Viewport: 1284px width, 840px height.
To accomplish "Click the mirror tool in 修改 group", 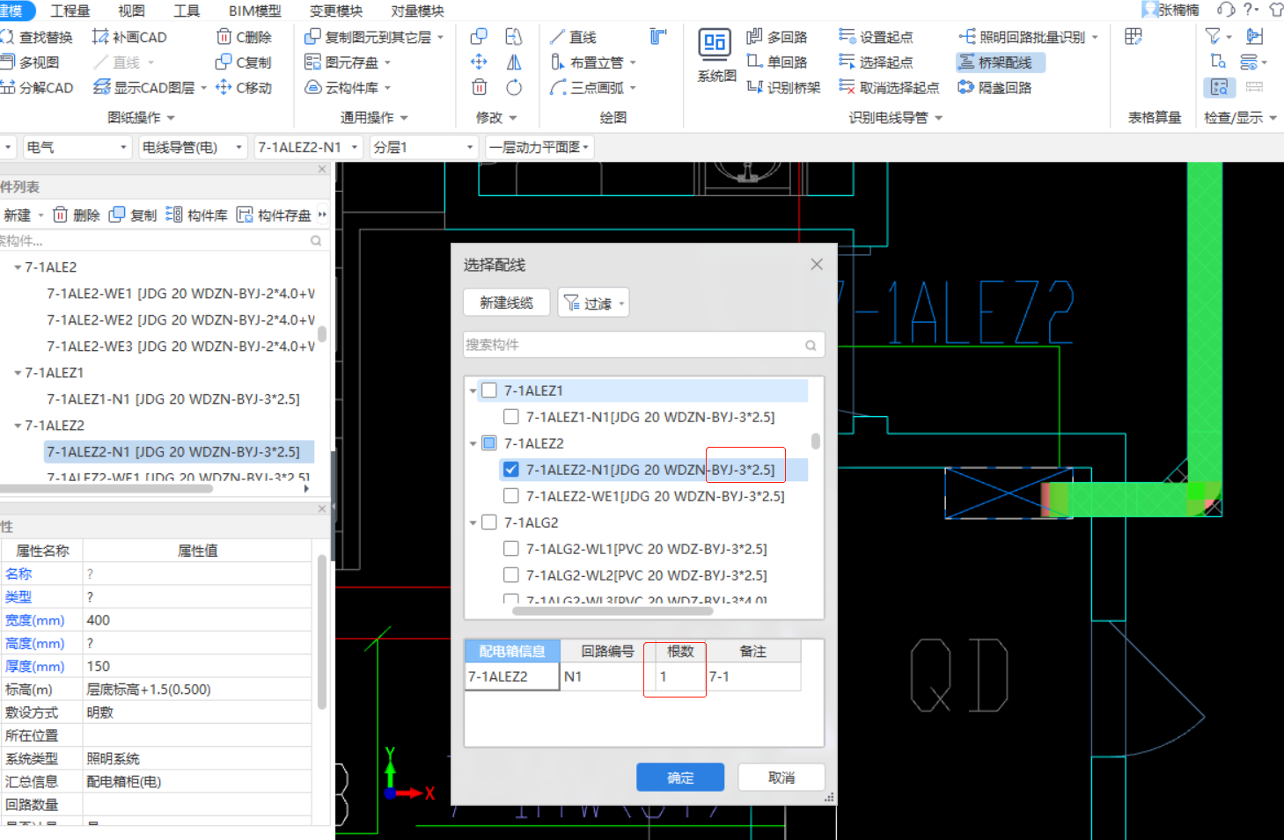I will point(514,62).
